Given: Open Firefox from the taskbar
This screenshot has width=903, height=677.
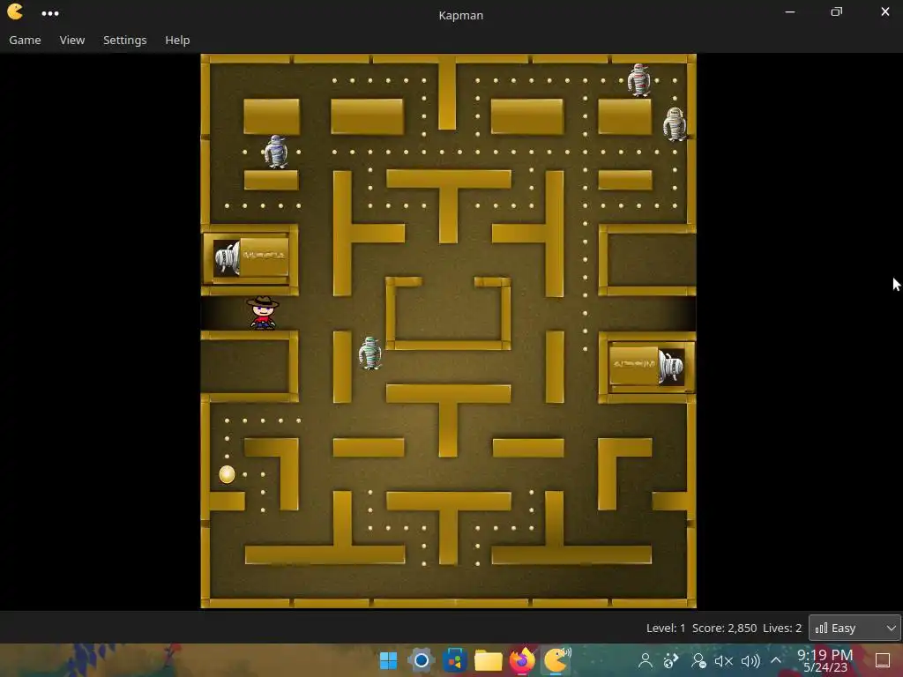Looking at the screenshot, I should point(522,661).
